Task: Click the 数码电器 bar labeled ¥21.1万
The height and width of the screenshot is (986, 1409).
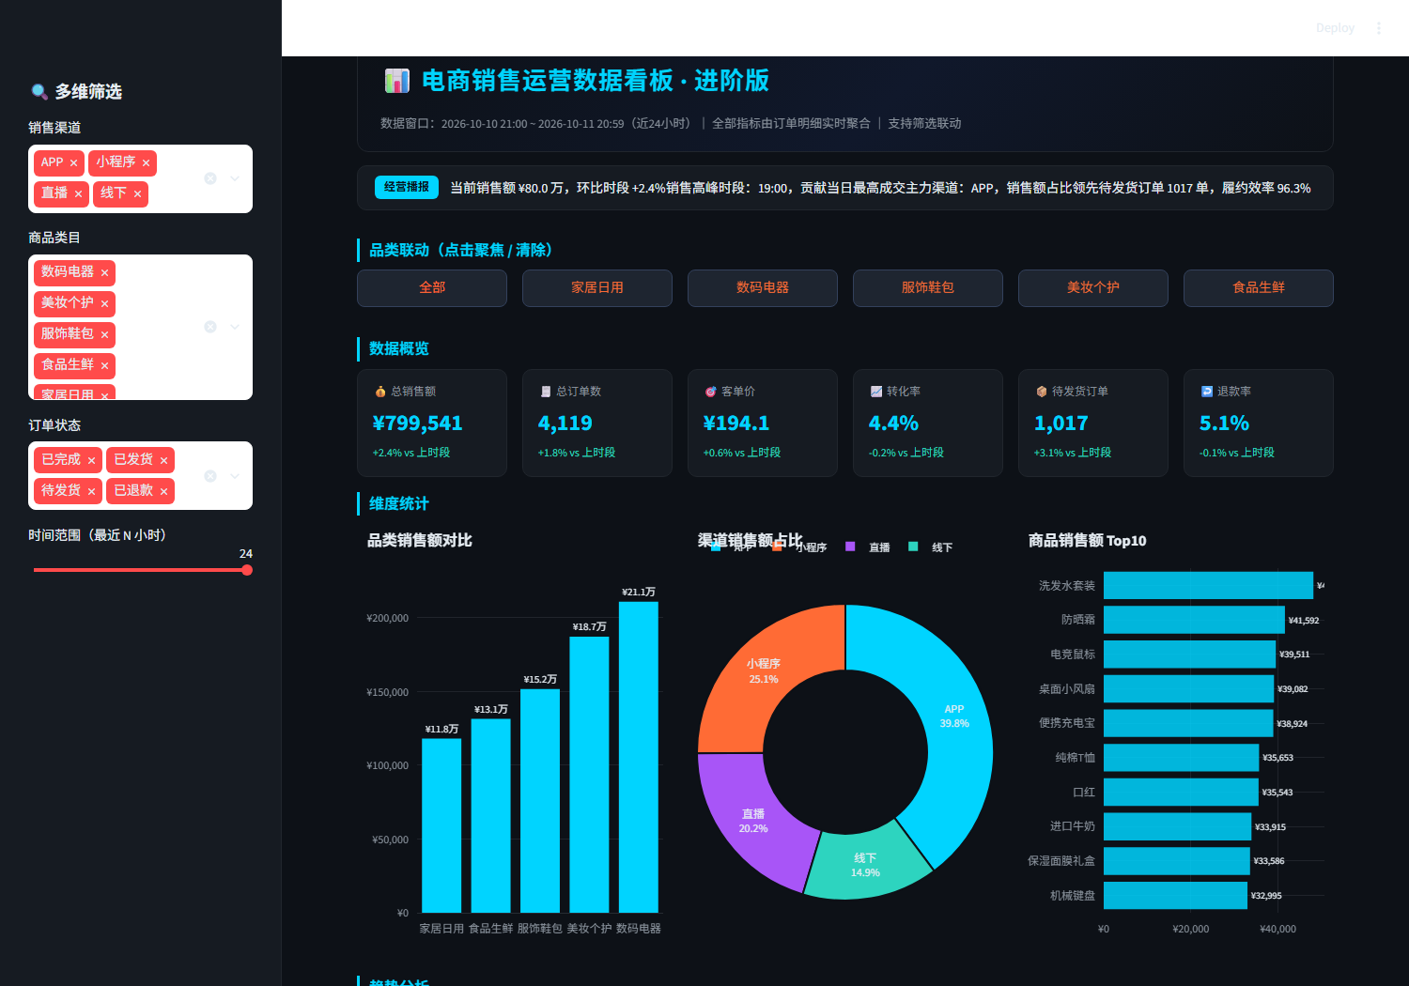Action: (x=639, y=757)
